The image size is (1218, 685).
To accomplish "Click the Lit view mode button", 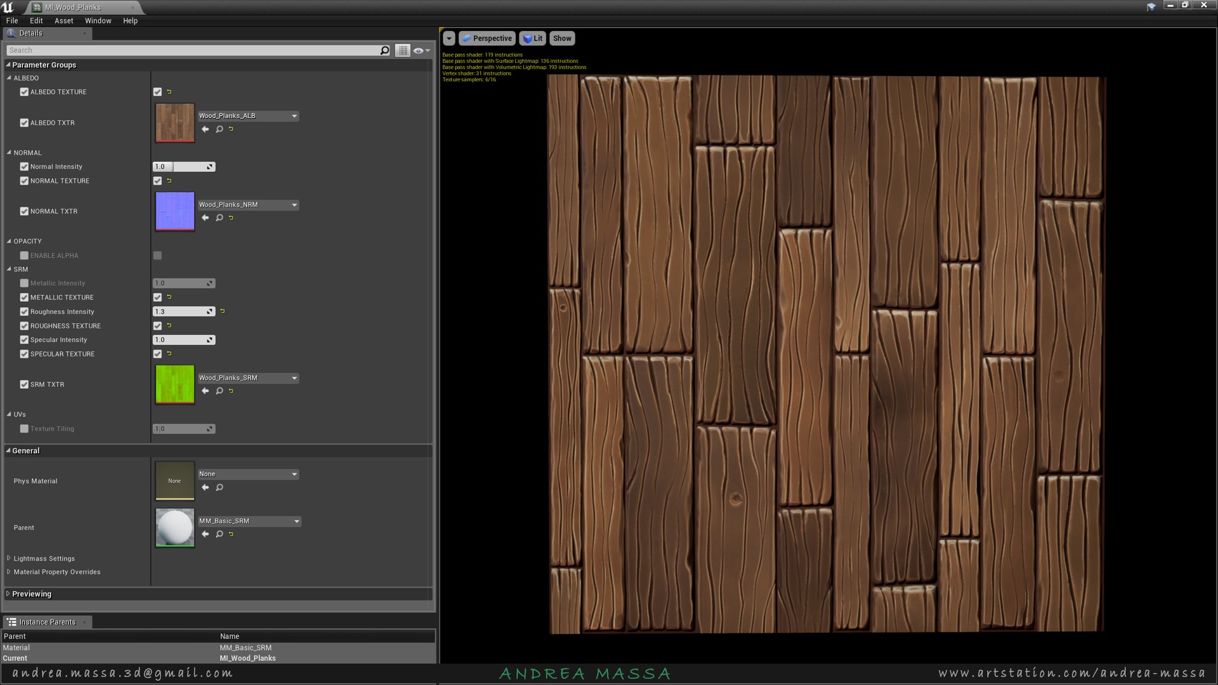I will click(x=532, y=39).
